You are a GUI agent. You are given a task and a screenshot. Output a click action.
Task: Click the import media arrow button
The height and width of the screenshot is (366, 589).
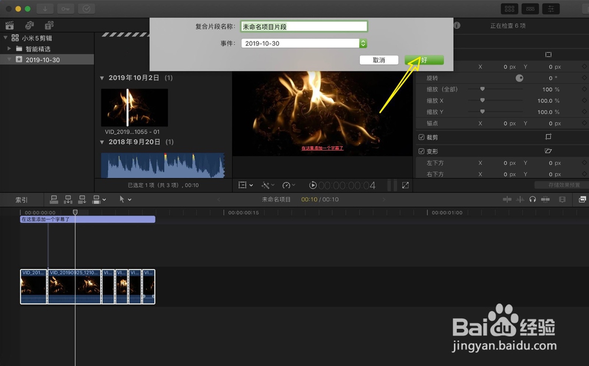pyautogui.click(x=45, y=9)
